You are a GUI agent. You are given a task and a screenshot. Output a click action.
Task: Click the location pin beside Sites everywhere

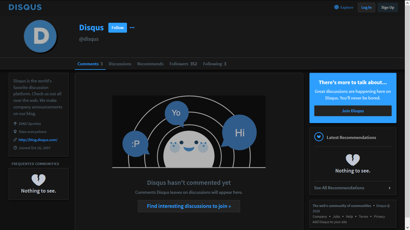(15, 131)
